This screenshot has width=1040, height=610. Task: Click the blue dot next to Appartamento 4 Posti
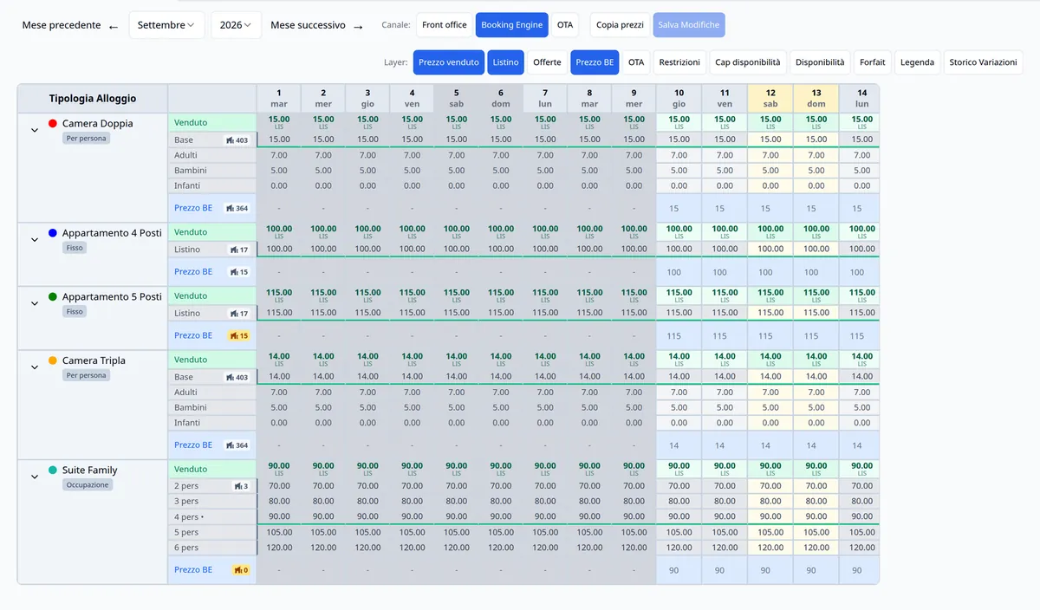53,233
